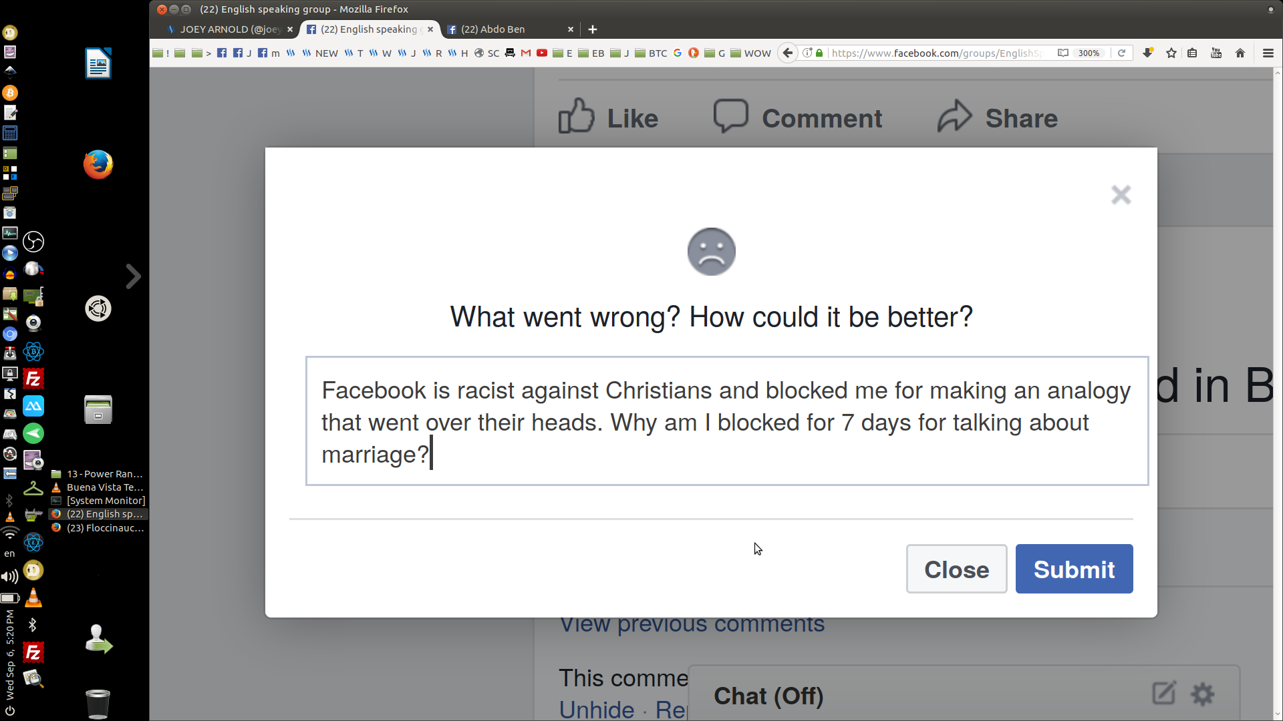Open OBS Studio icon
Viewport: 1283px width, 721px height.
tap(33, 242)
